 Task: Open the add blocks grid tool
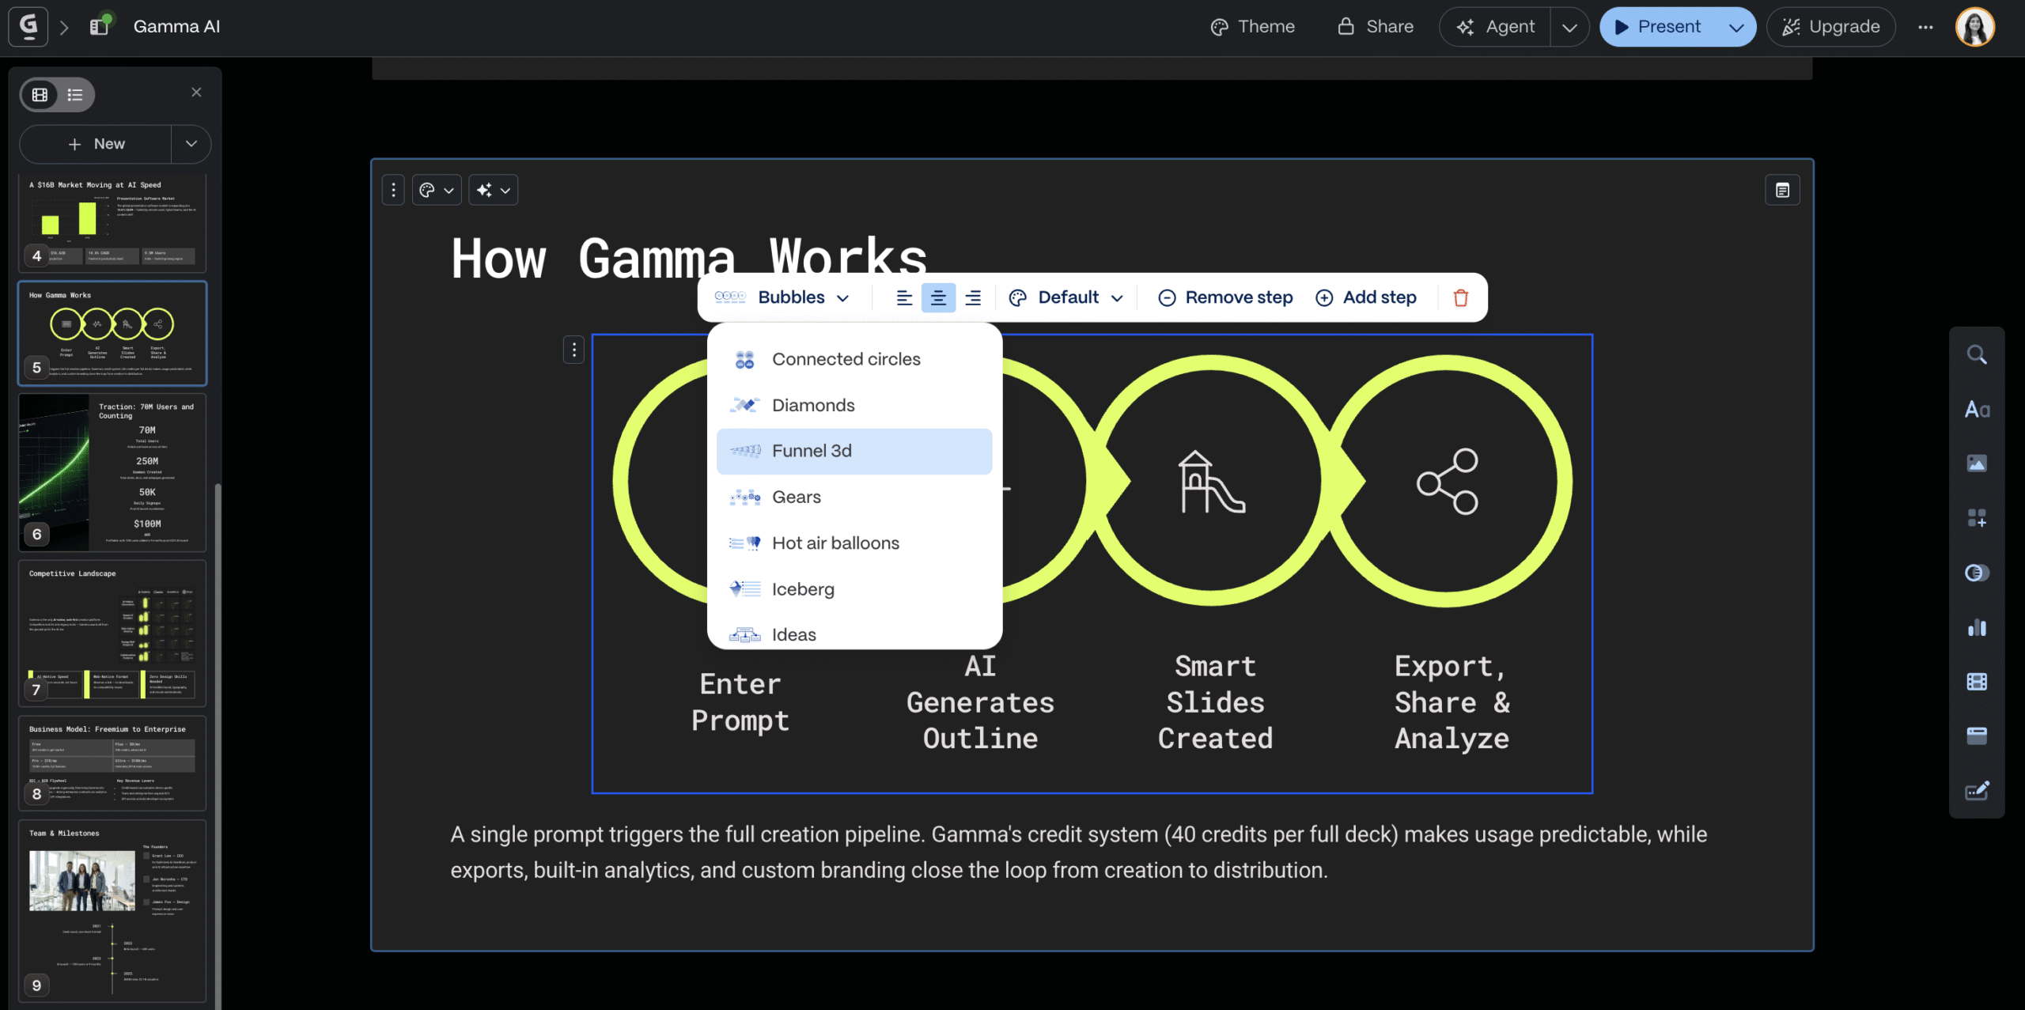pyautogui.click(x=1977, y=518)
